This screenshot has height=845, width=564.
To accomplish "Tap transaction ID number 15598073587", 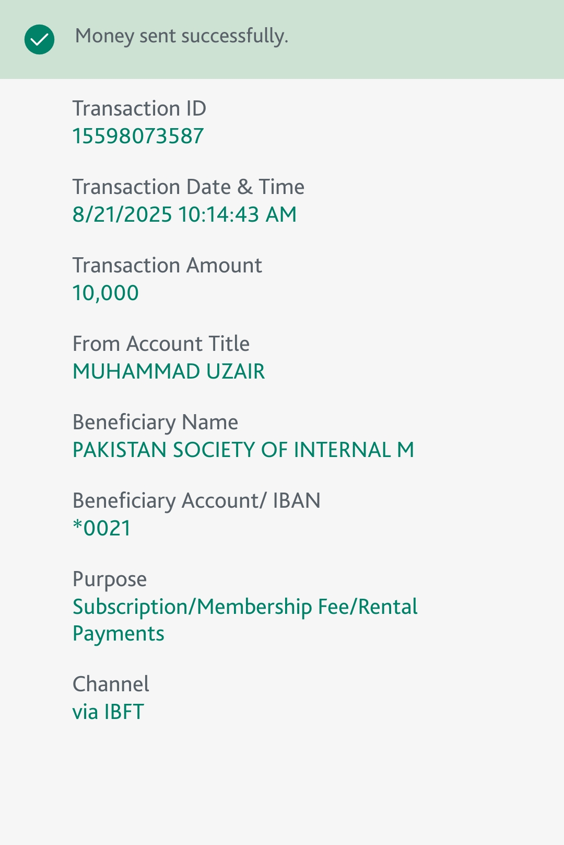I will [x=138, y=136].
